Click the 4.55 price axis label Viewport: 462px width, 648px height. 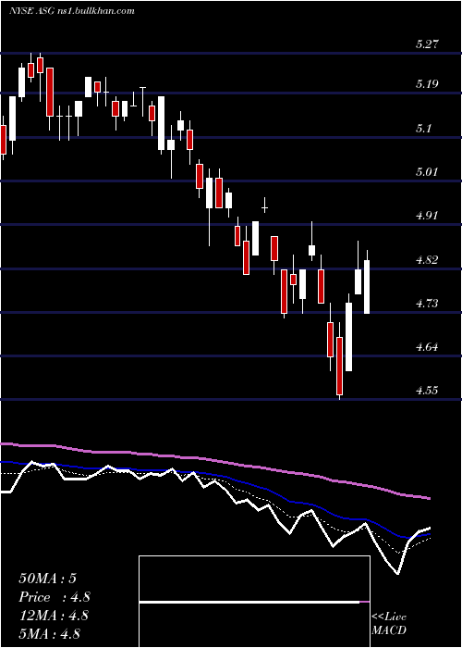click(x=427, y=390)
